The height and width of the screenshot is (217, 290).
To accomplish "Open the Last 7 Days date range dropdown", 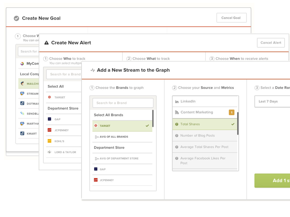I will click(x=272, y=101).
